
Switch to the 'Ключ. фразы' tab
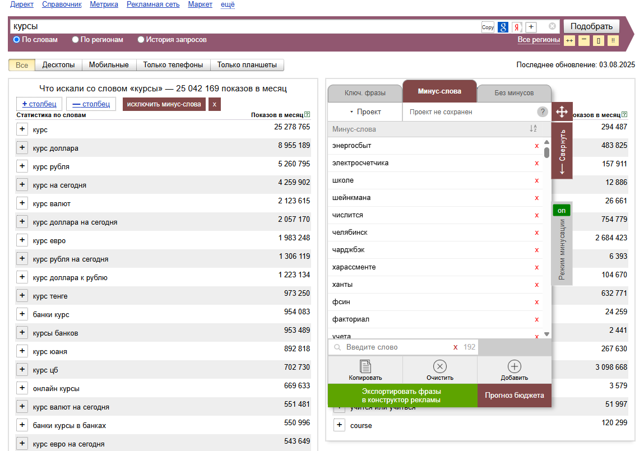coord(365,93)
